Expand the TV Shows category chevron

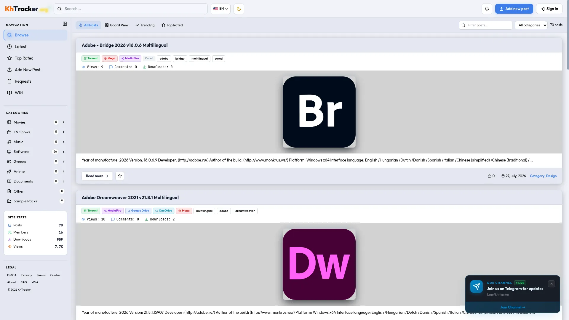63,132
